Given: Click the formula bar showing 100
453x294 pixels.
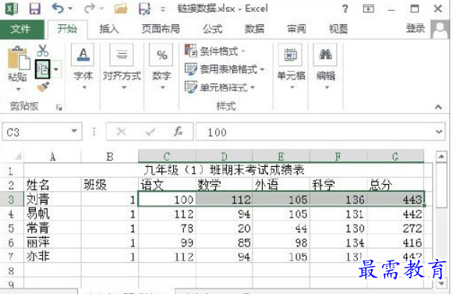Looking at the screenshot, I should (314, 132).
